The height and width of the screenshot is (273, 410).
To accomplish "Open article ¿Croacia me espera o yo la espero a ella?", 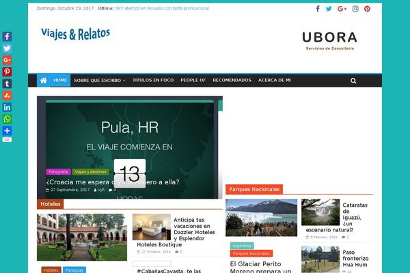I will 113,182.
